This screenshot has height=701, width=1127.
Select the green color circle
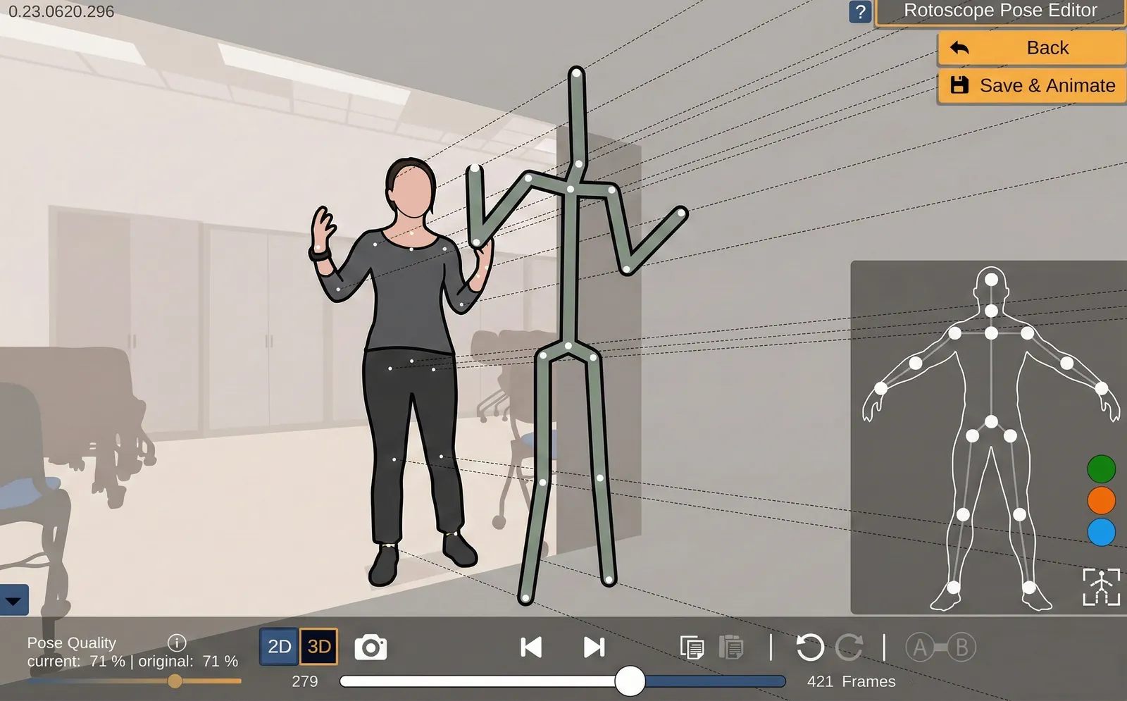[x=1101, y=469]
